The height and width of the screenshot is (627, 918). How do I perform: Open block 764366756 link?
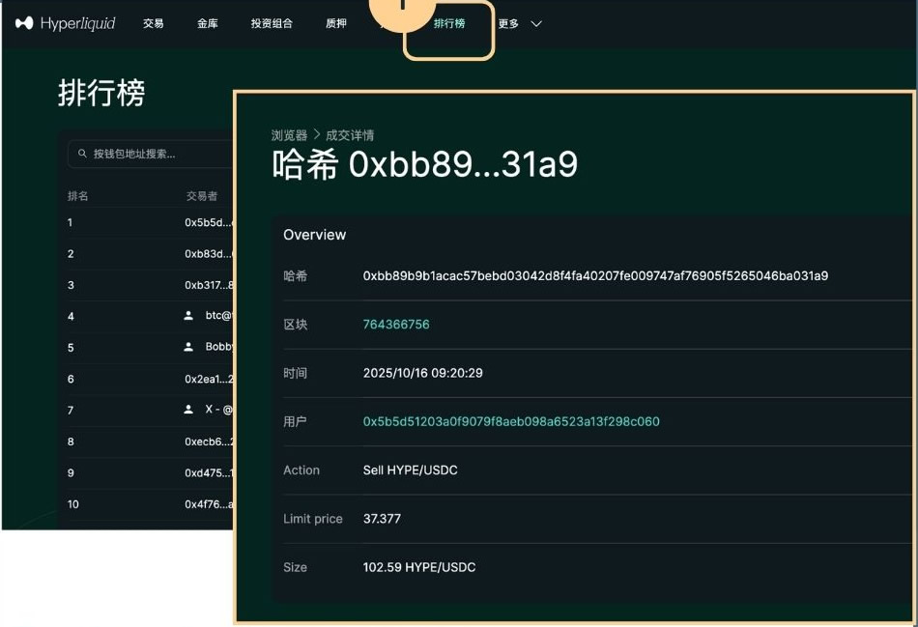397,325
